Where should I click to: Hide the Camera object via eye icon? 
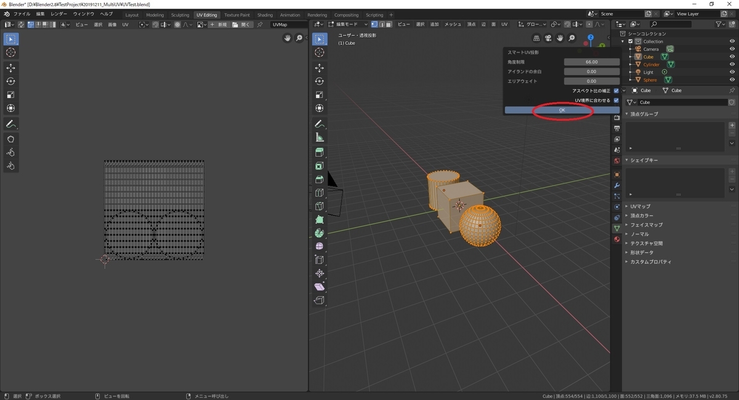(x=732, y=49)
